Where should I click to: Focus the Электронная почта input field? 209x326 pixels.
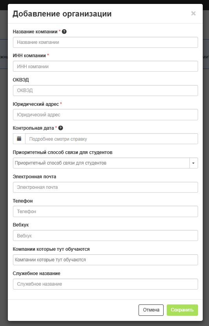(105, 187)
